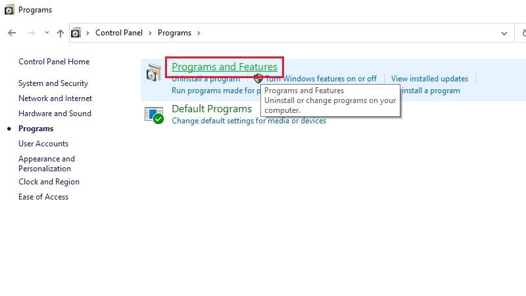Image resolution: width=526 pixels, height=296 pixels.
Task: Open Programs and Features heading link
Action: pos(224,67)
